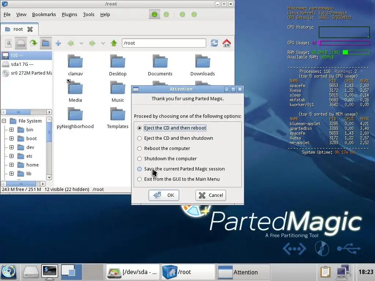Open the Parted Magic start menu icon in taskbar

coord(9,272)
